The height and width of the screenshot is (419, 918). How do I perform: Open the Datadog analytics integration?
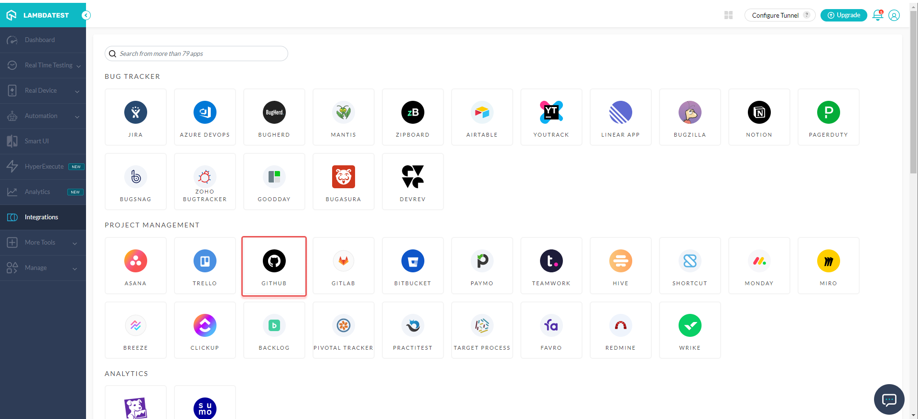tap(136, 403)
